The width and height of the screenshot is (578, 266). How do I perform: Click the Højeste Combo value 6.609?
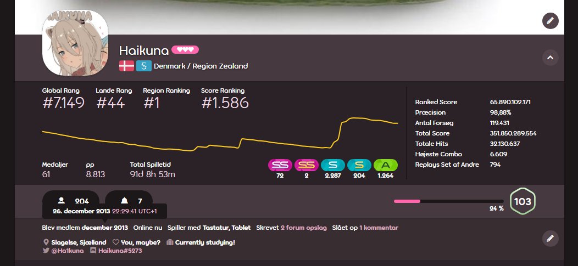498,154
